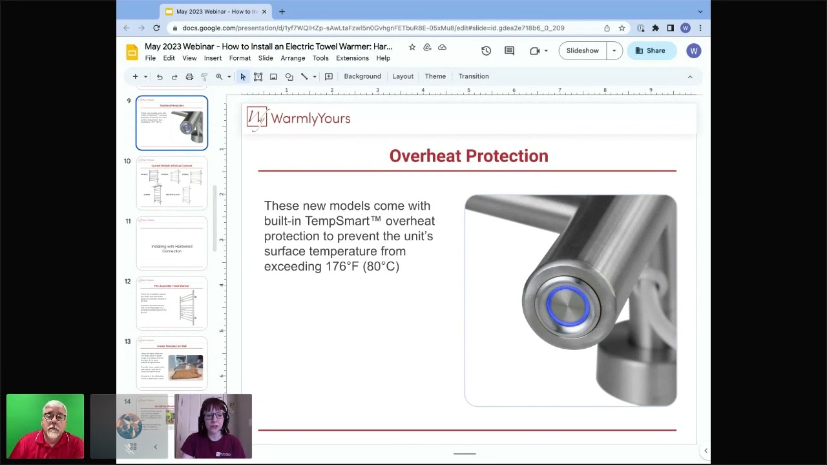The height and width of the screenshot is (465, 827).
Task: Select the Shape tool
Action: [289, 76]
